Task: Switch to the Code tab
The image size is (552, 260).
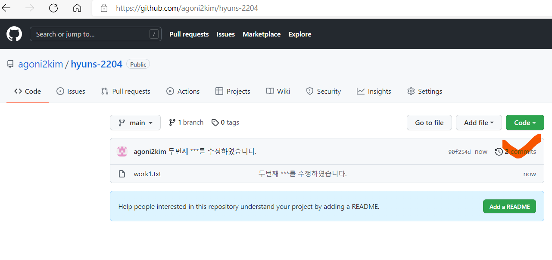Action: (28, 91)
